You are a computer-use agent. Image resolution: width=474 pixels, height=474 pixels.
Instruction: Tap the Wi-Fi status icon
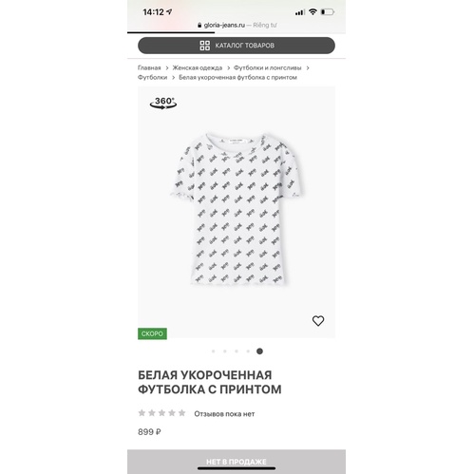click(313, 12)
